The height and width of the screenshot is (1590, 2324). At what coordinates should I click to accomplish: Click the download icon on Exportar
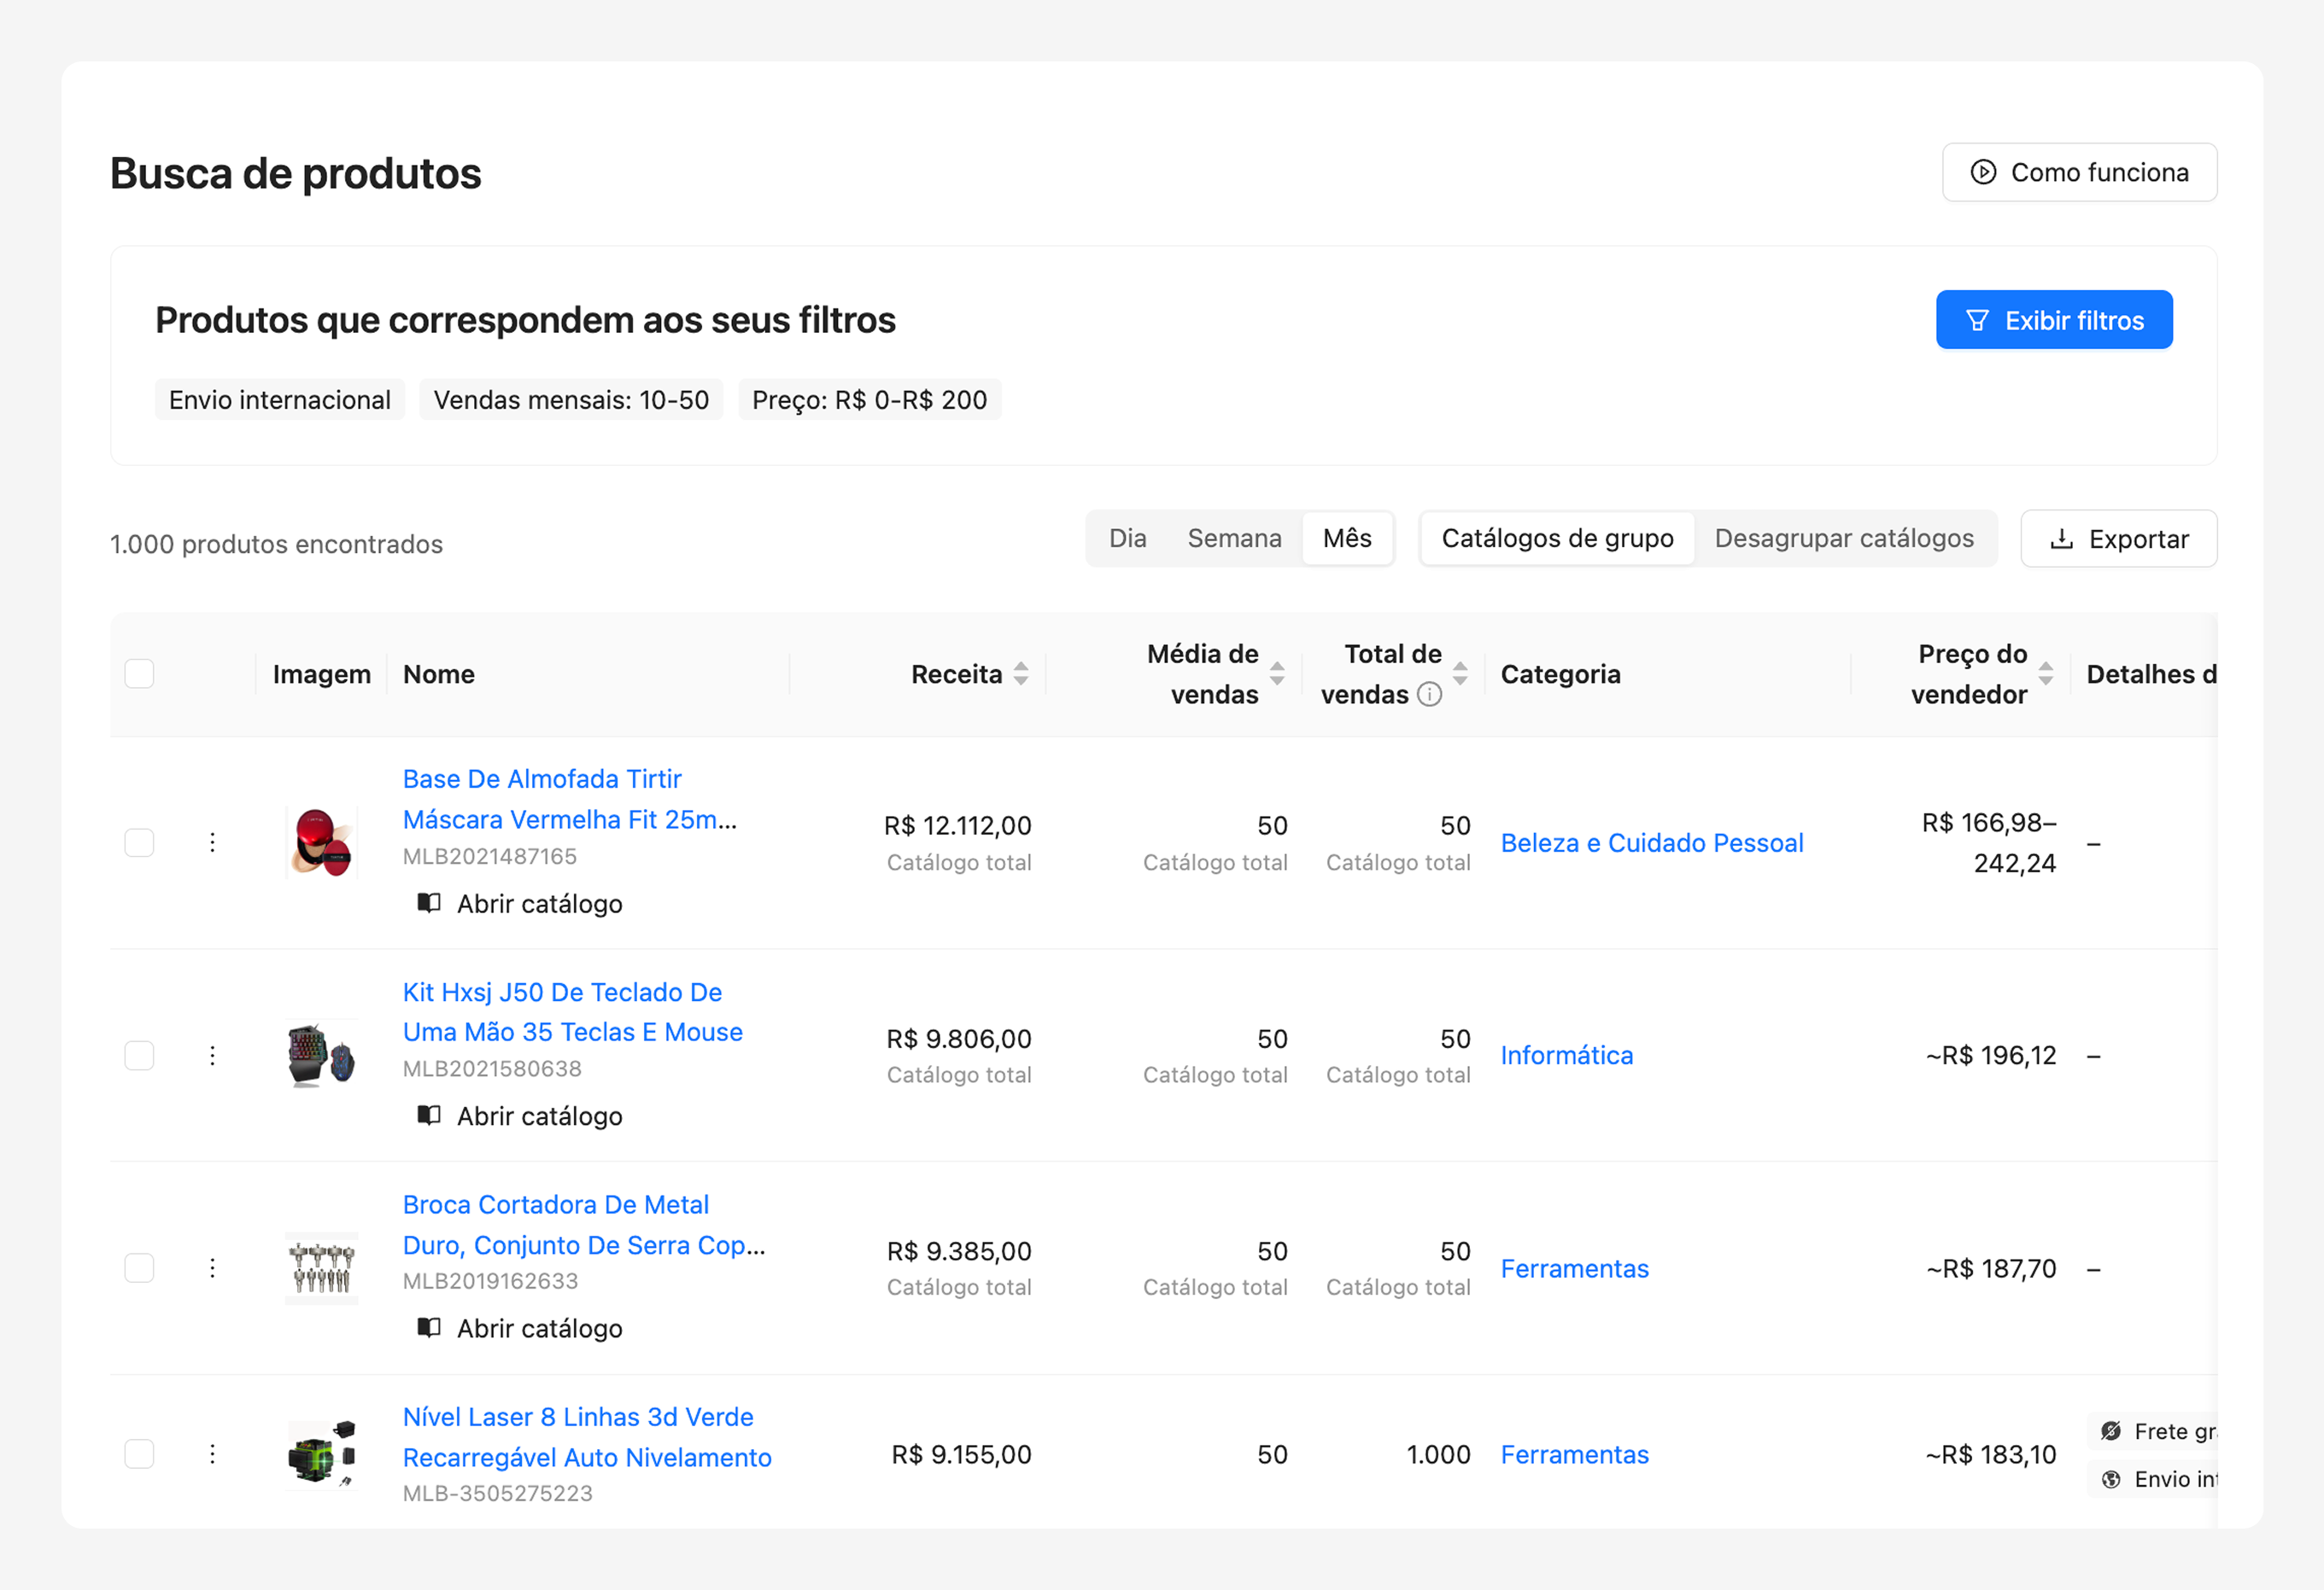pyautogui.click(x=2061, y=539)
